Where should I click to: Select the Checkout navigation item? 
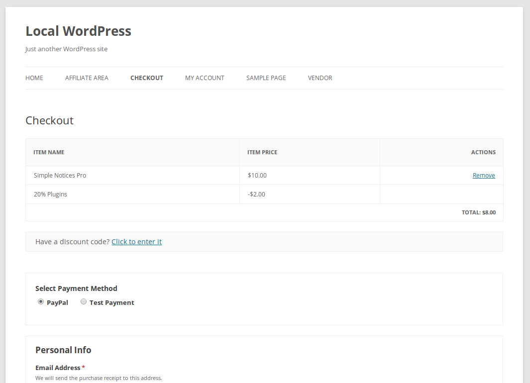(147, 78)
